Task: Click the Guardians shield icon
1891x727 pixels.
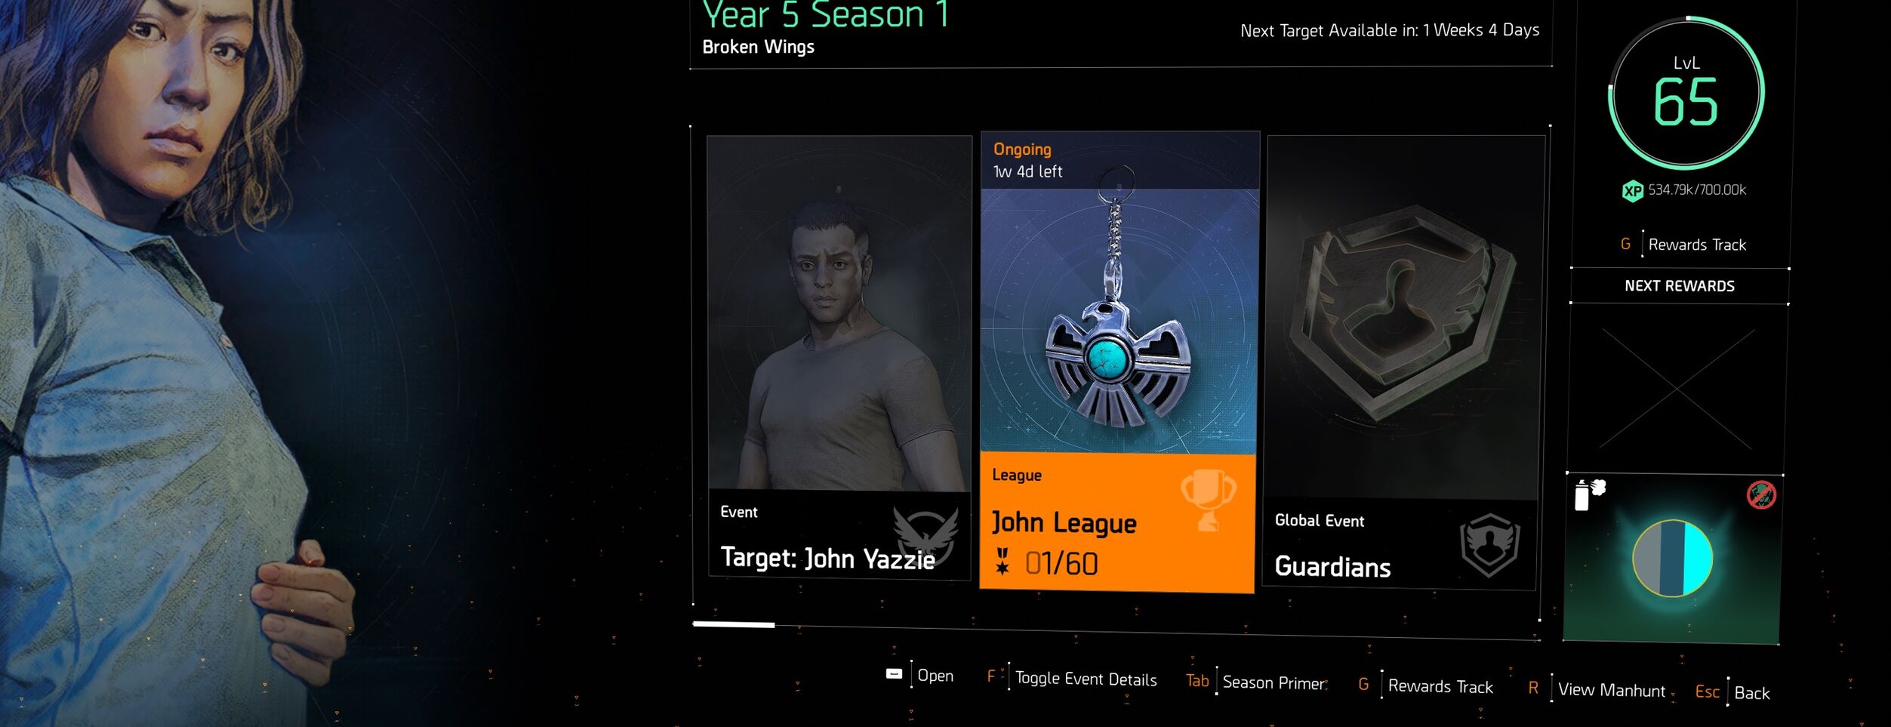Action: [1489, 545]
